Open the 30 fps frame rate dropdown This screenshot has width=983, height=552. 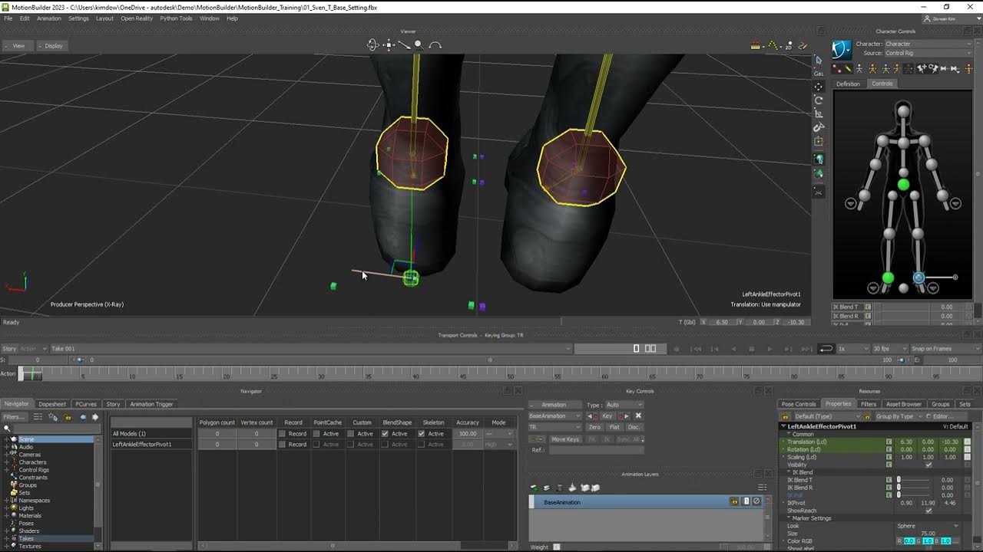pyautogui.click(x=889, y=349)
